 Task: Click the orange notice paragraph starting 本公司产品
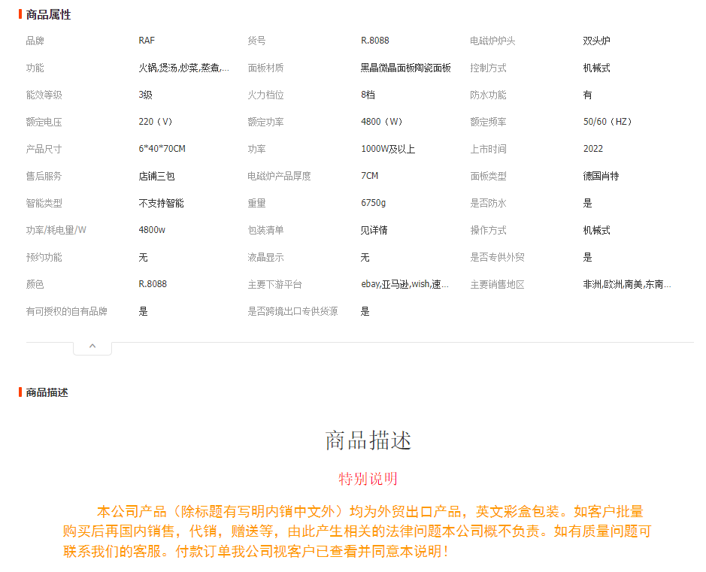click(357, 531)
